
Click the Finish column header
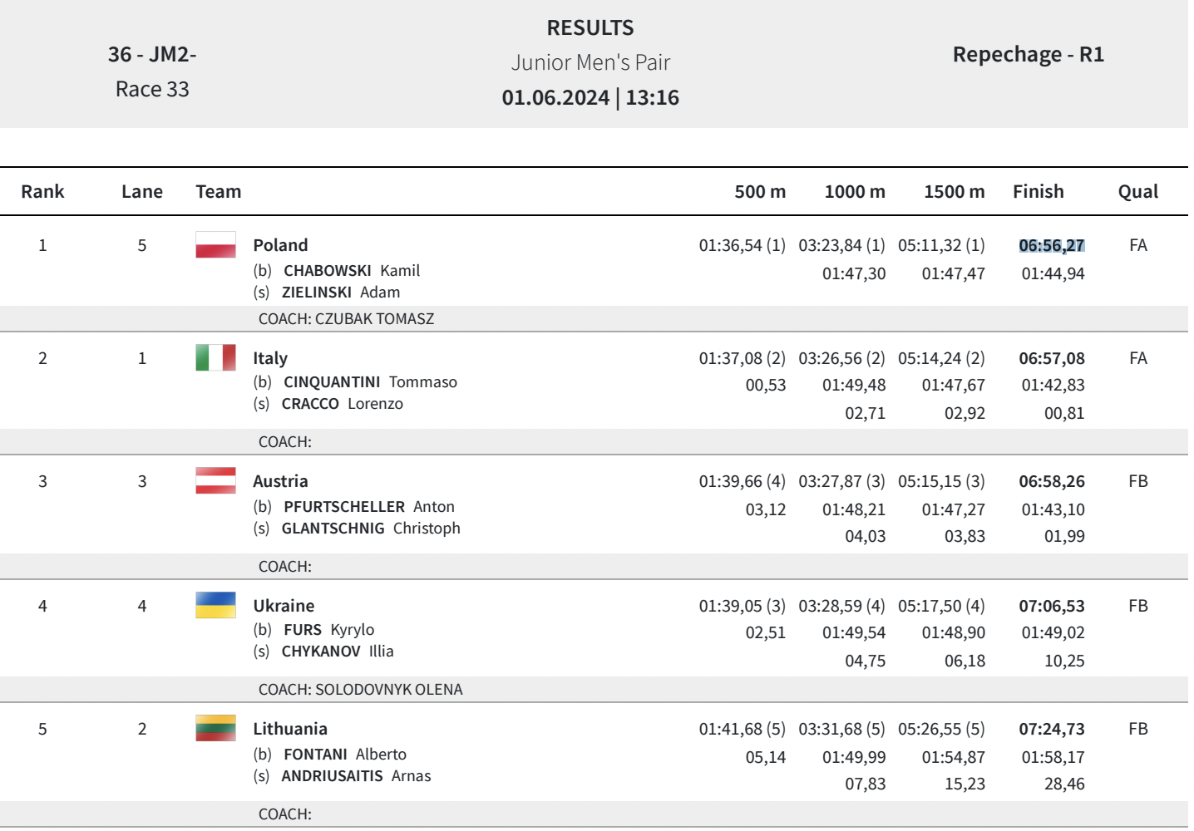1038,191
